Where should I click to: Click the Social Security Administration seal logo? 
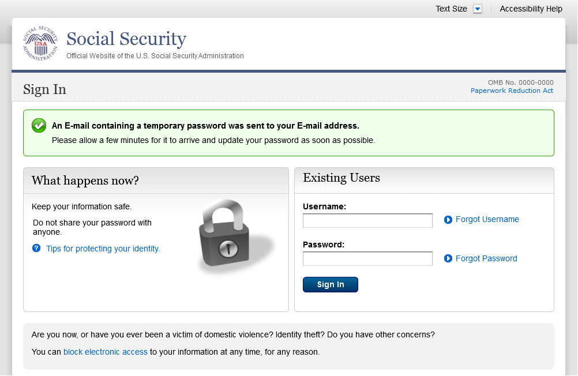(40, 44)
